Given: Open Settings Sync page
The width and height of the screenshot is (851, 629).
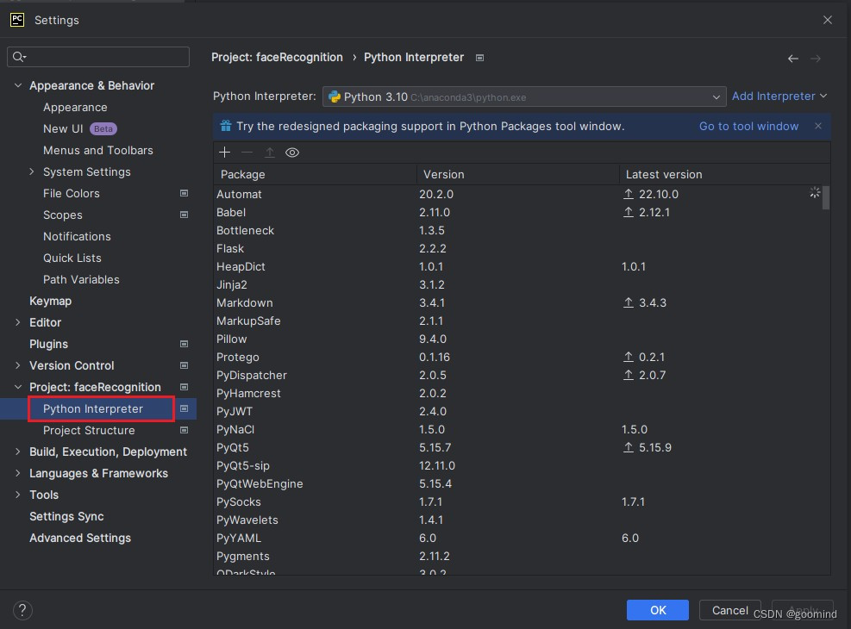Looking at the screenshot, I should (66, 516).
